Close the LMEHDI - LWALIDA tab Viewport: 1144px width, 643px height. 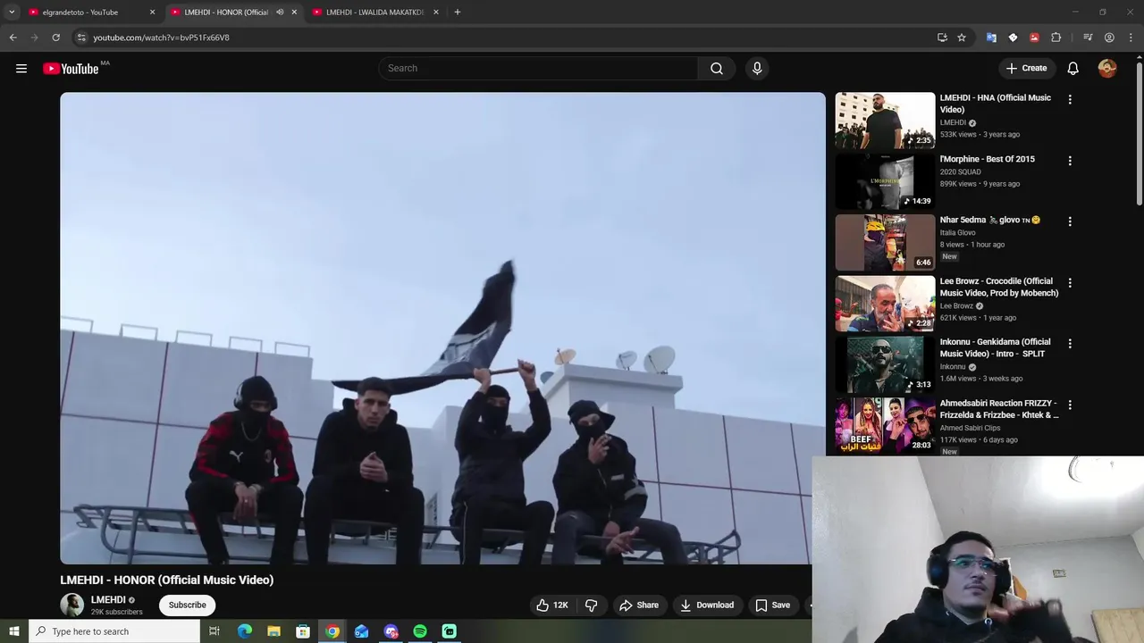(x=436, y=12)
